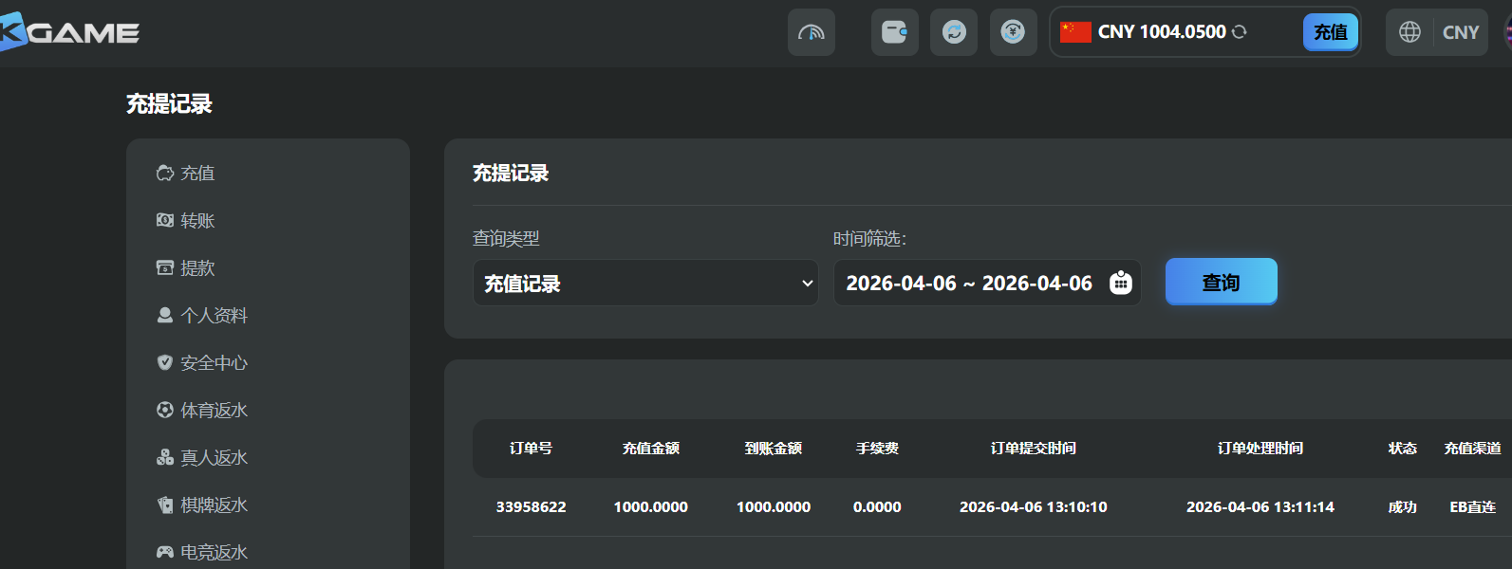Open the calendar date picker icon

pos(1120,283)
